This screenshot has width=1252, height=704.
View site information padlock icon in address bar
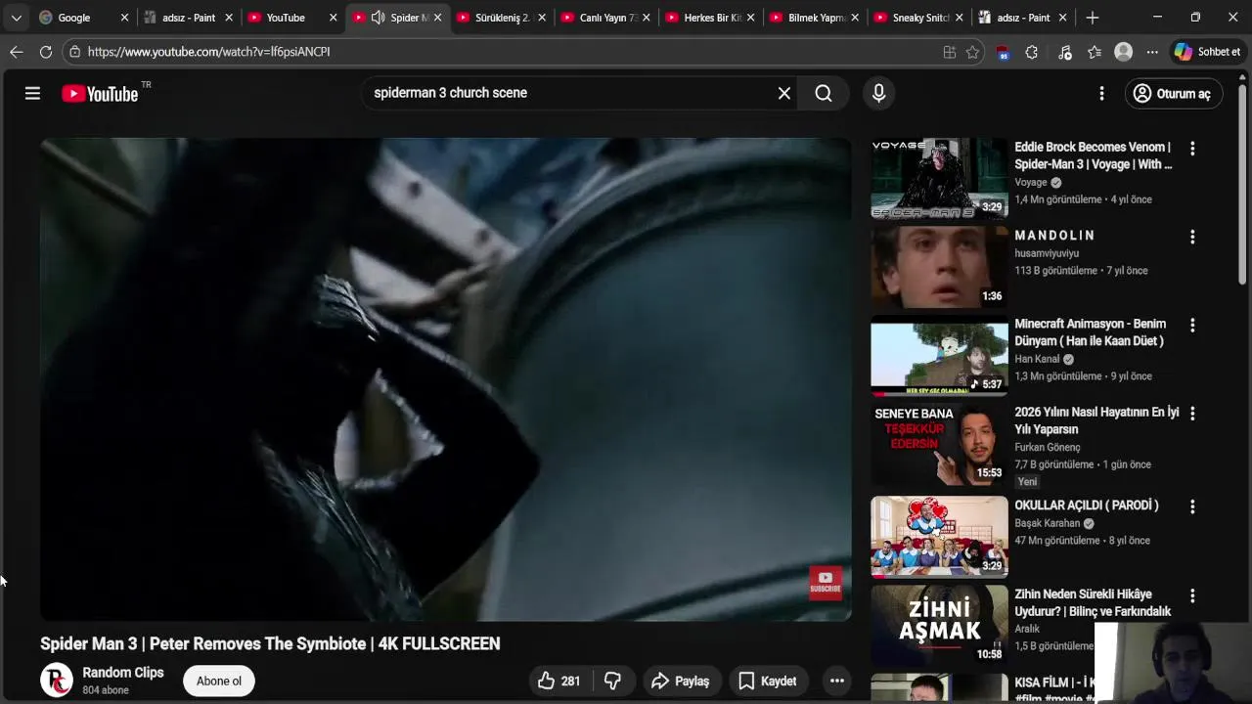(74, 52)
